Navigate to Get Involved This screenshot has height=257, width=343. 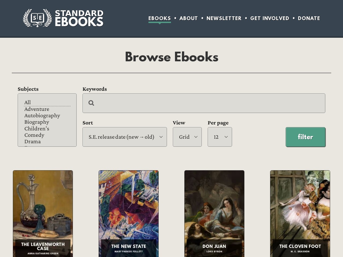coord(270,18)
